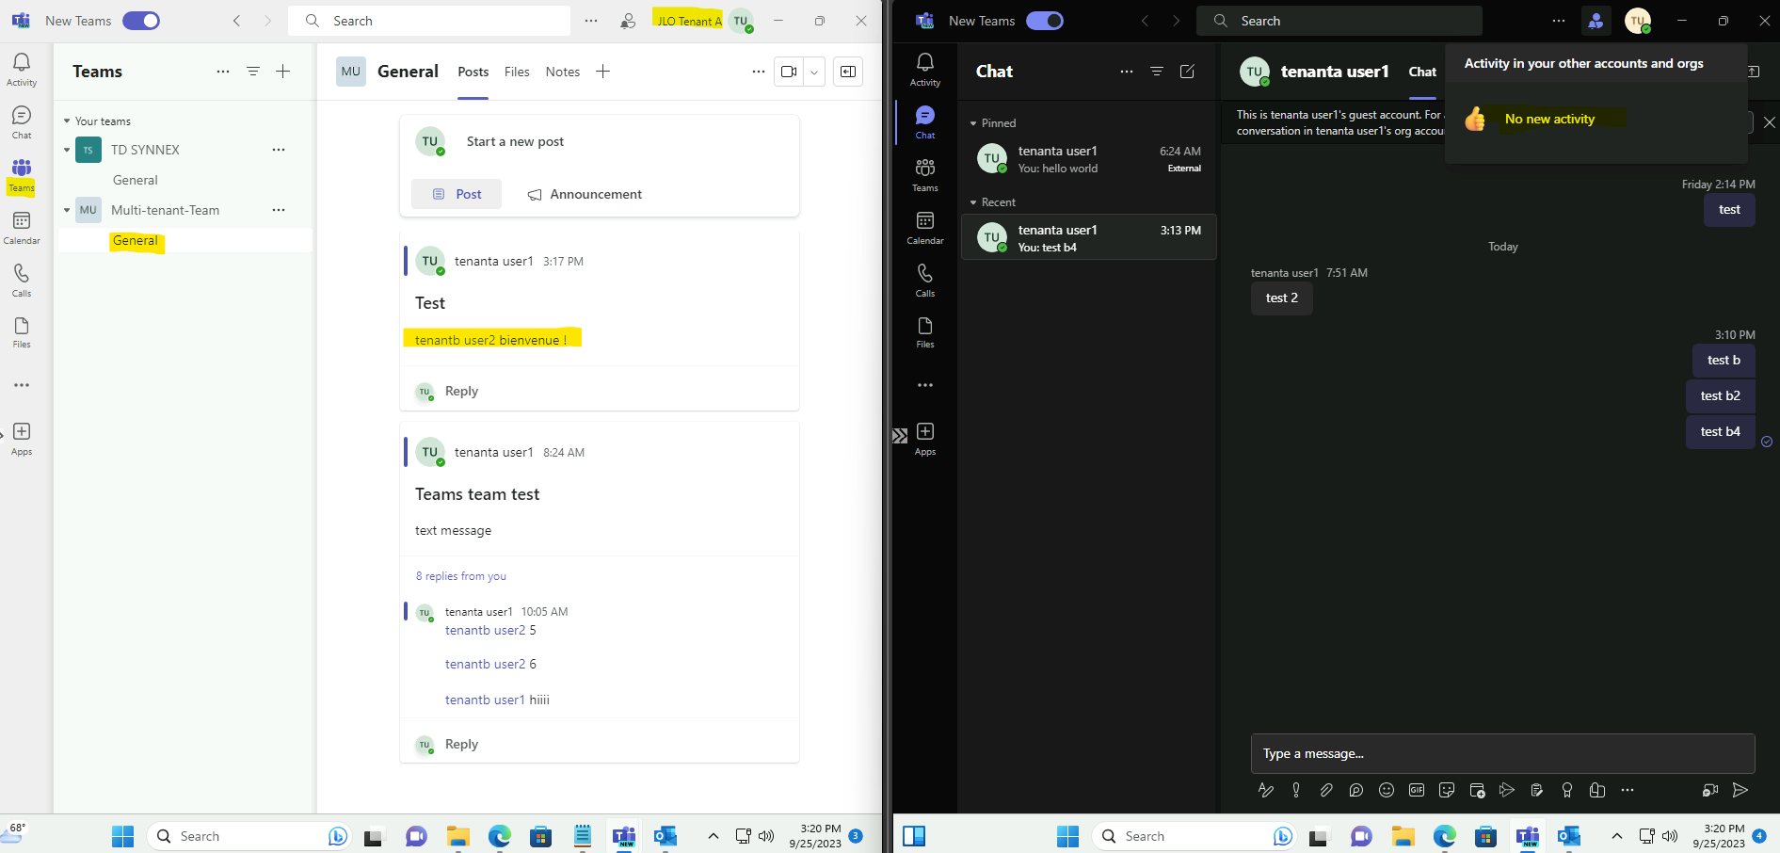Open Activity in left Teams window sidebar

click(22, 70)
